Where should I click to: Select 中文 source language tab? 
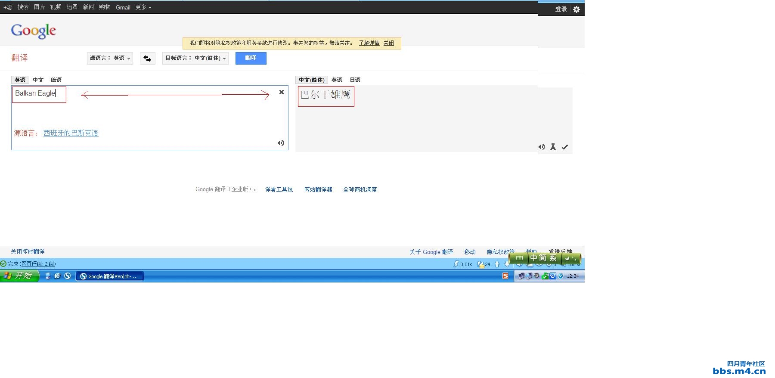point(38,80)
